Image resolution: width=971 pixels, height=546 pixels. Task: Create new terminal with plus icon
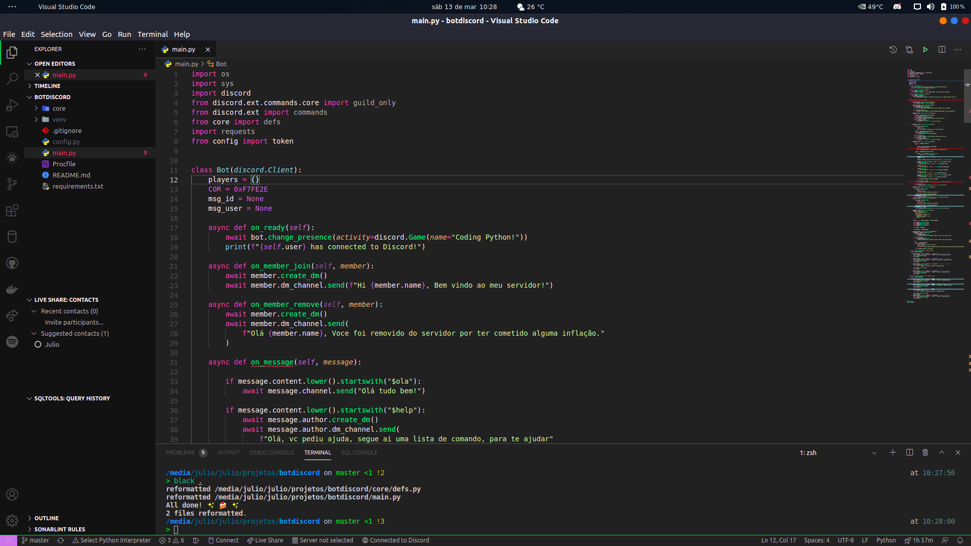[893, 452]
